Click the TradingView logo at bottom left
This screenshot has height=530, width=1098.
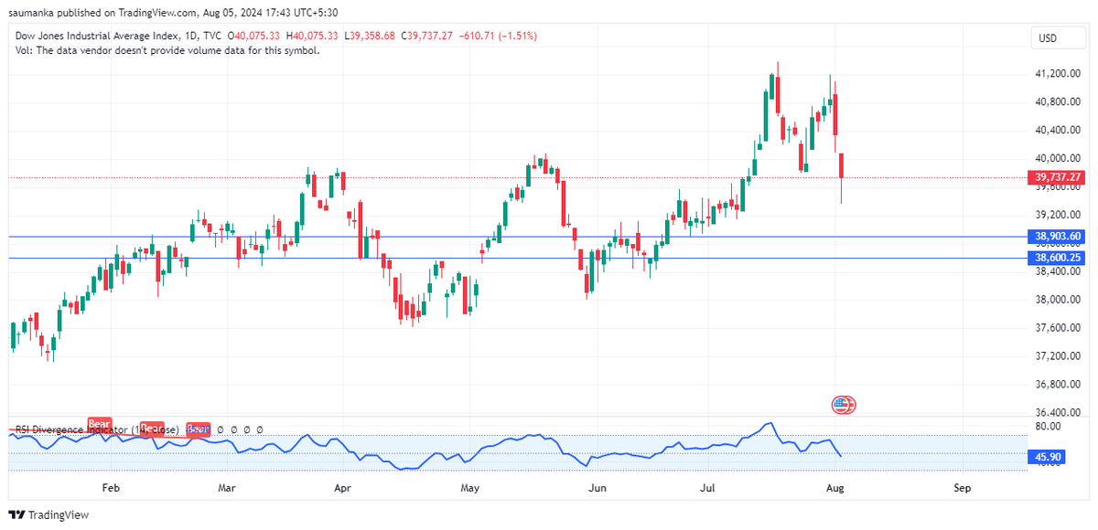(x=49, y=514)
